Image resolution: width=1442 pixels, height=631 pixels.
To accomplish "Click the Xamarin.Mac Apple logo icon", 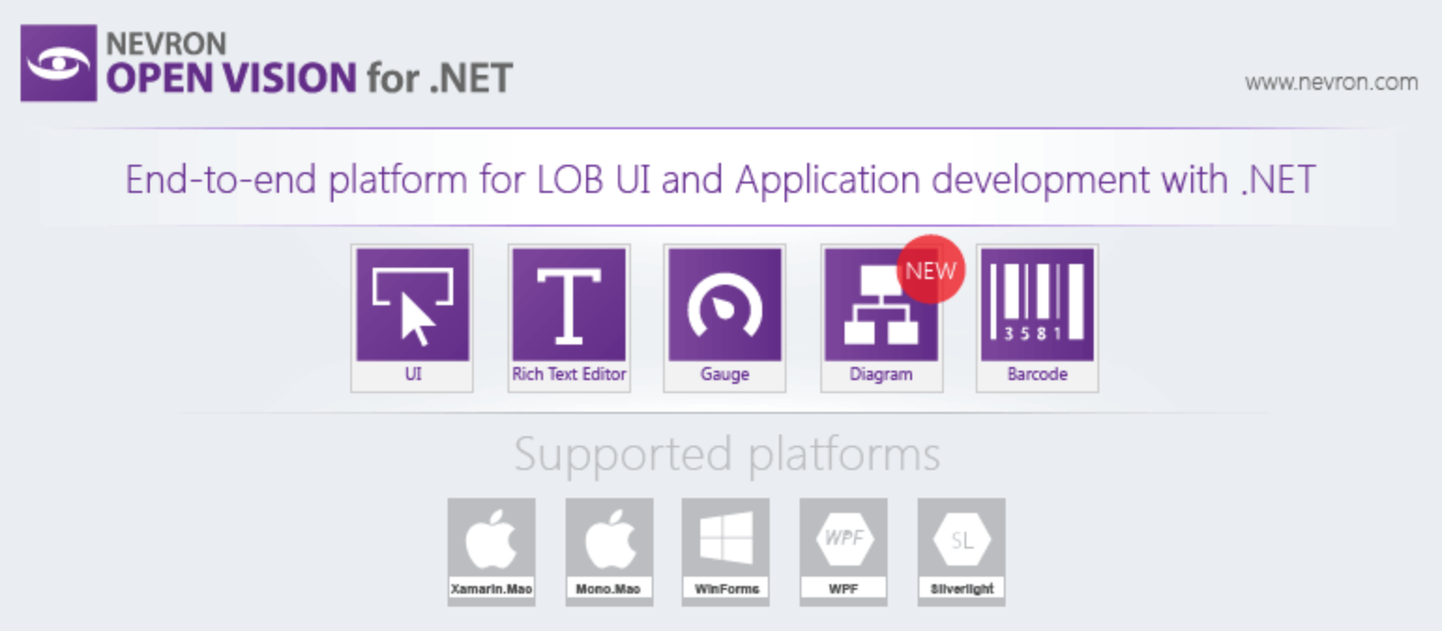I will 492,540.
